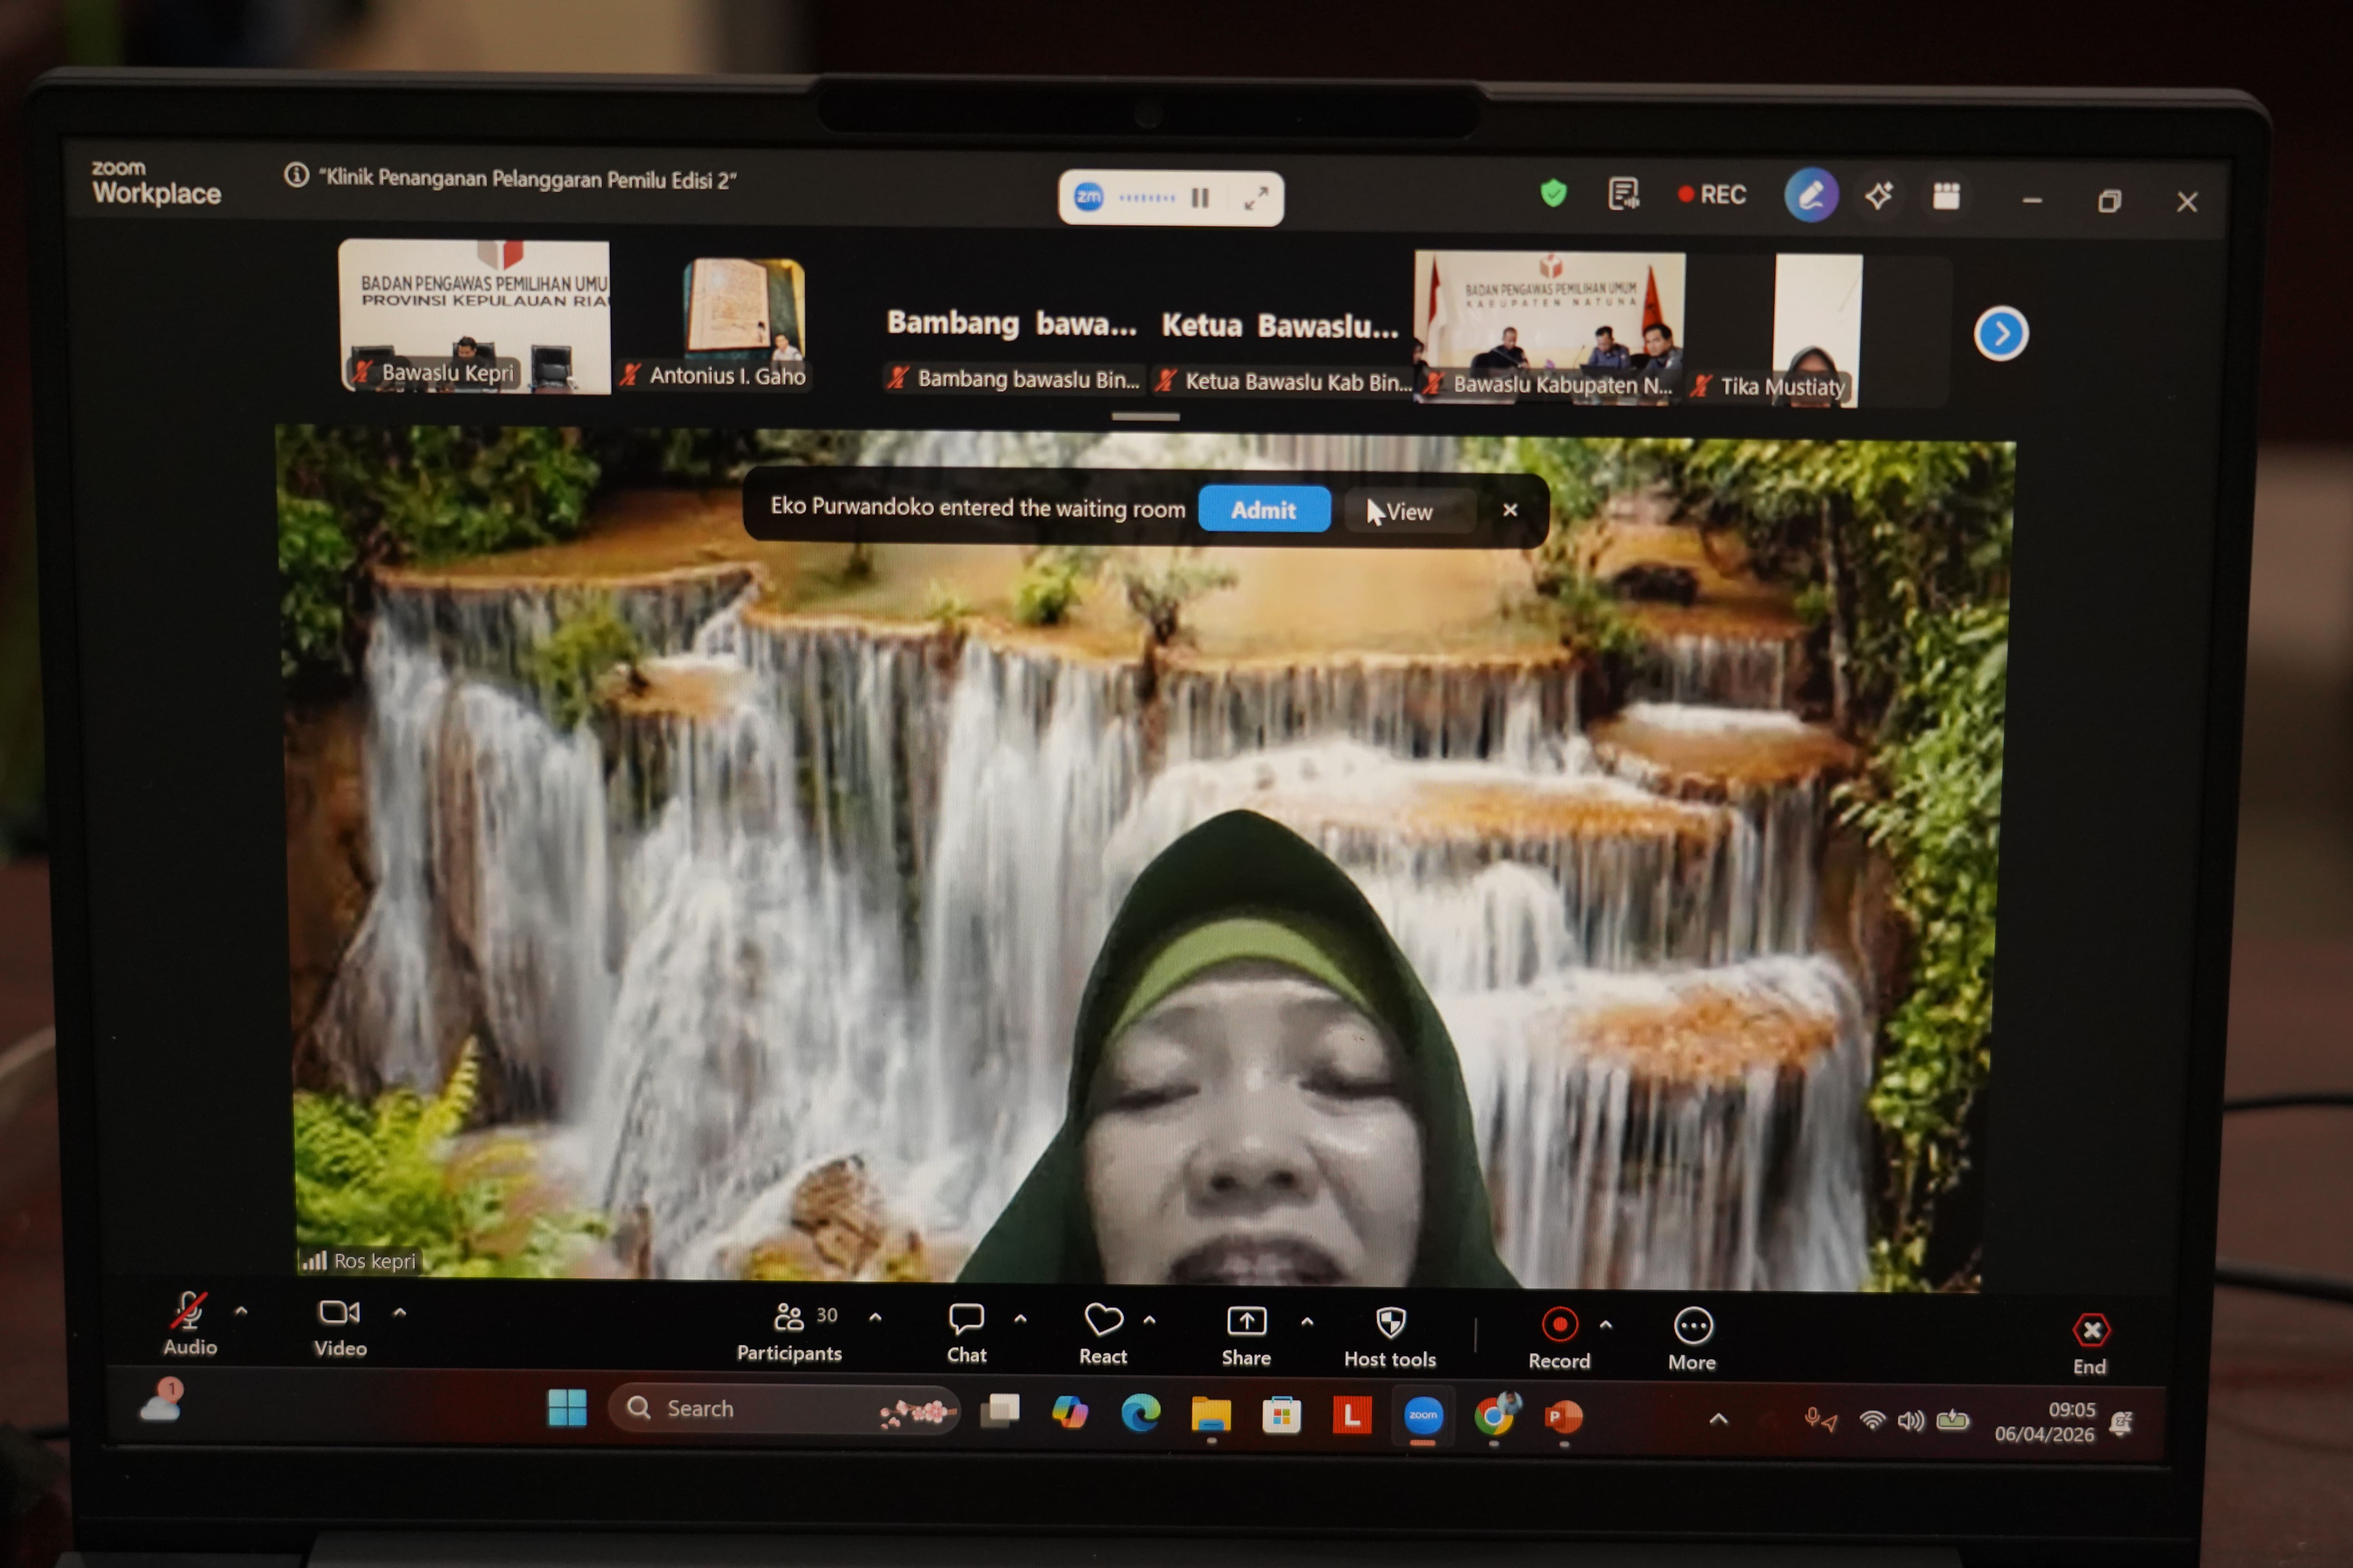Select the Bawaslu Kepri participant thumbnail
Viewport: 2353px width, 1568px height.
pyautogui.click(x=475, y=315)
